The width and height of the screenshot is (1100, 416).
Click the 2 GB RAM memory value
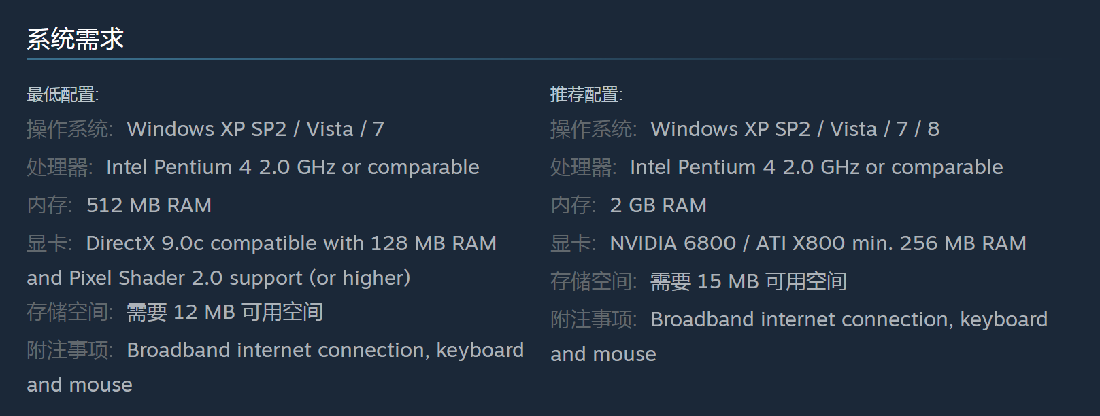(659, 205)
